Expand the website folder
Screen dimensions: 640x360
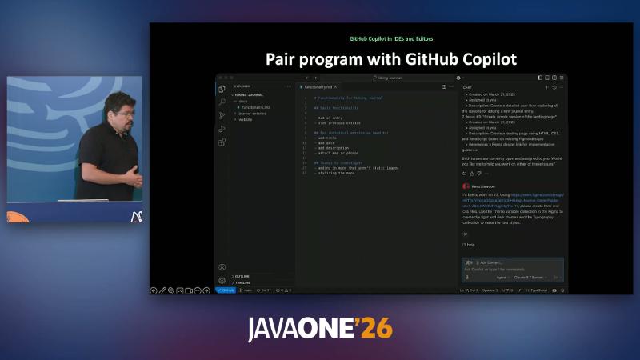click(243, 119)
